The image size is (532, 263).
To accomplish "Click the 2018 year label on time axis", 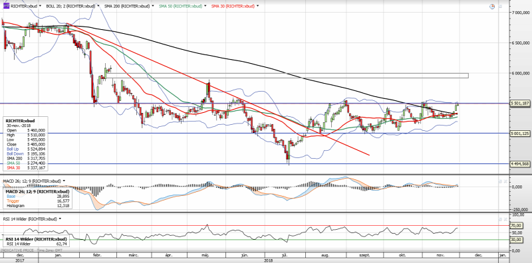I will 269,260.
